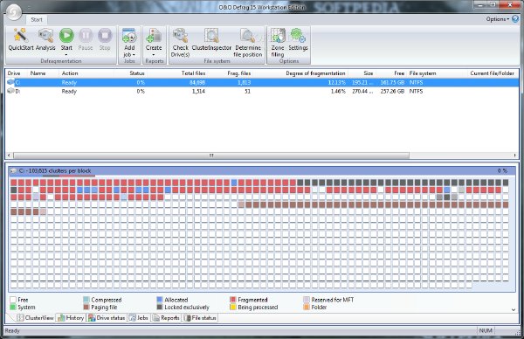Switch to the Jobs tab
Screen dimensions: 524x339
[139, 318]
